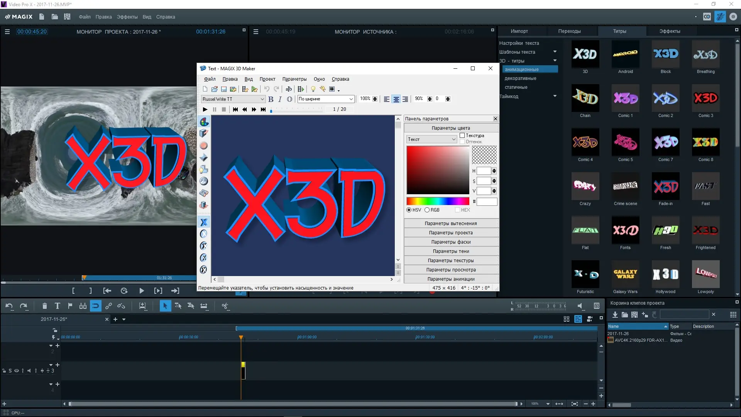The image size is (741, 417).
Task: Click the lightbulb icon in 3D Maker toolbar
Action: [x=313, y=89]
